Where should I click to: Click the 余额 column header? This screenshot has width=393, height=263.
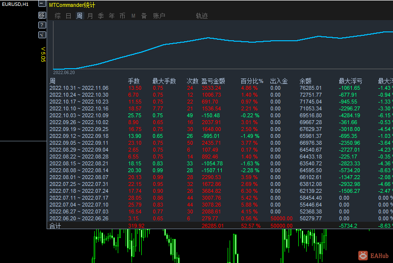tap(306, 81)
